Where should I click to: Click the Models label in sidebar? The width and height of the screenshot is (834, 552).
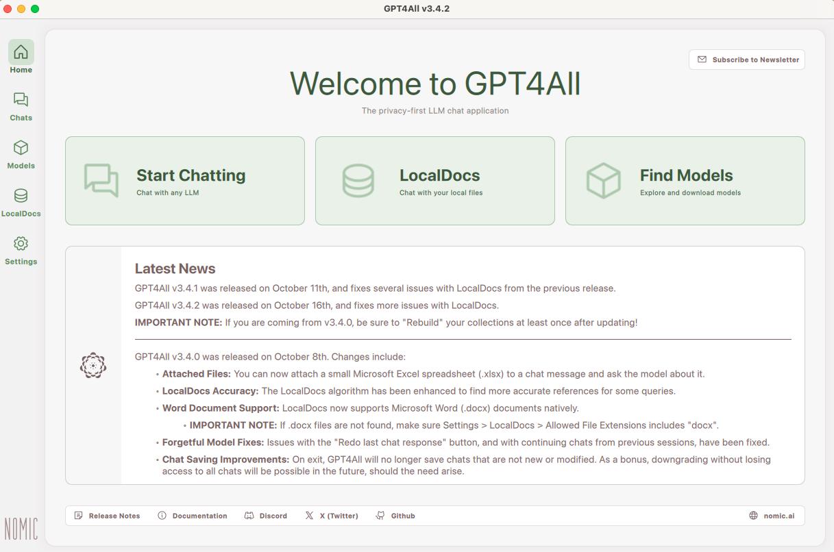[x=21, y=166]
